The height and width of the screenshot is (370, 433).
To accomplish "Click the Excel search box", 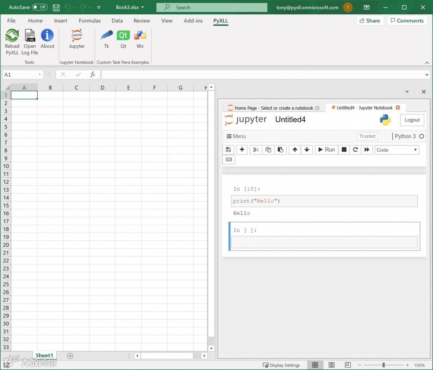I will pos(212,8).
